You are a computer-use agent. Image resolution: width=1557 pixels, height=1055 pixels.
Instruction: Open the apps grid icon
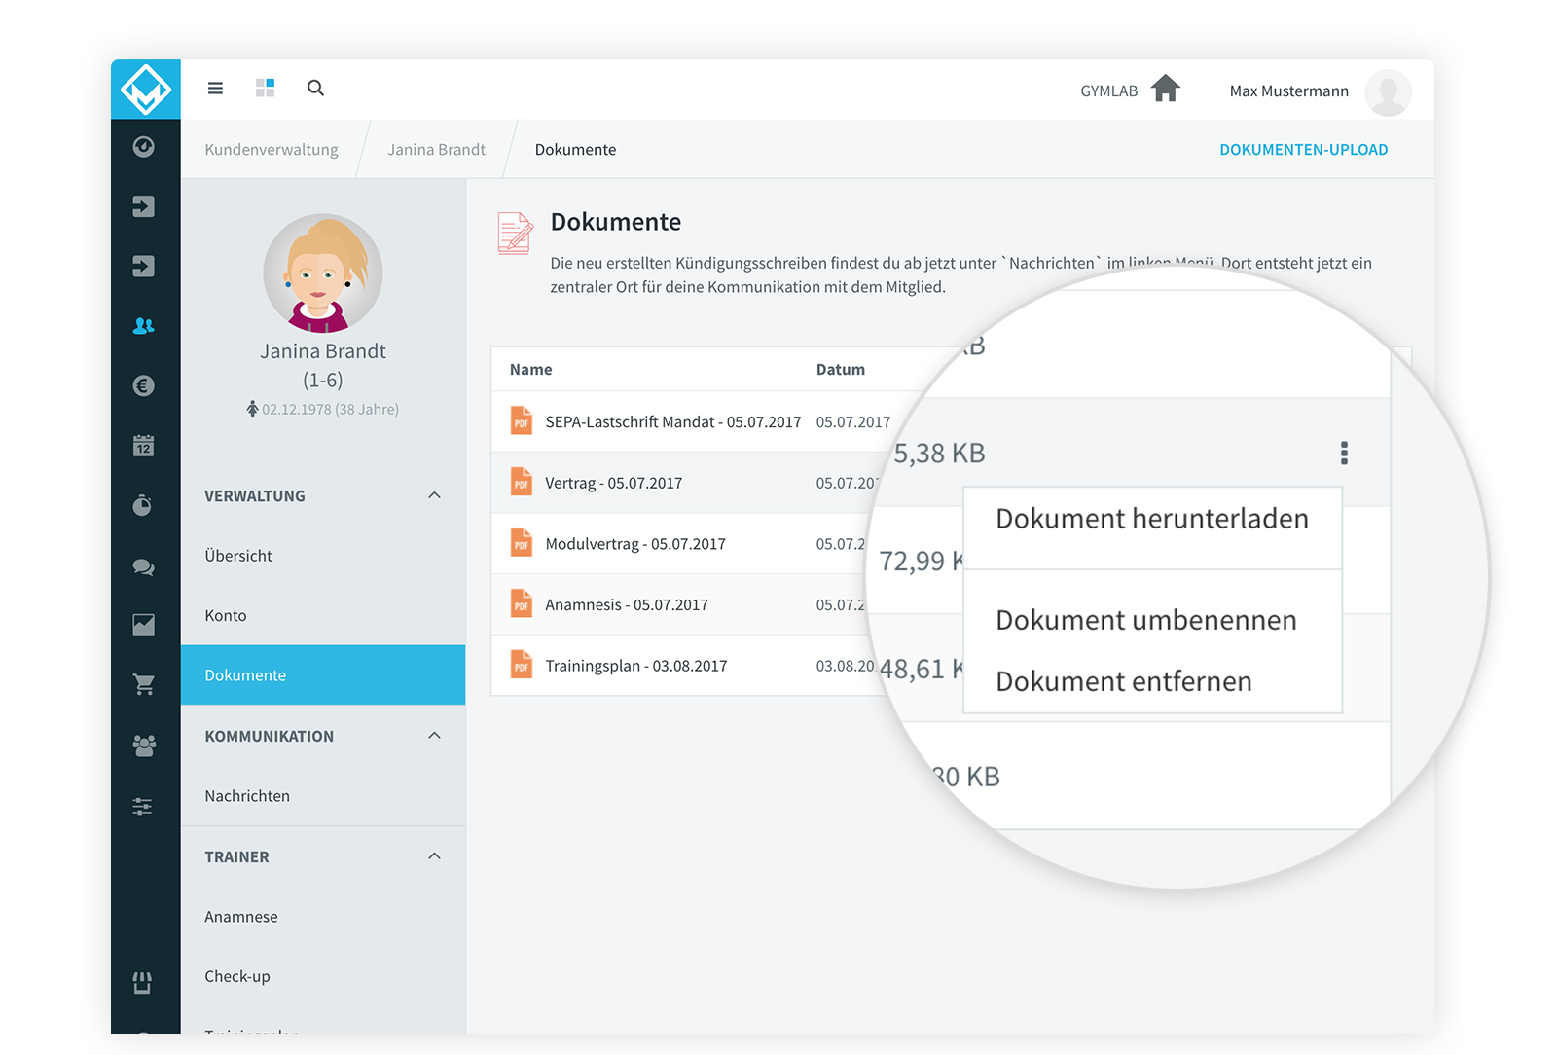265,88
